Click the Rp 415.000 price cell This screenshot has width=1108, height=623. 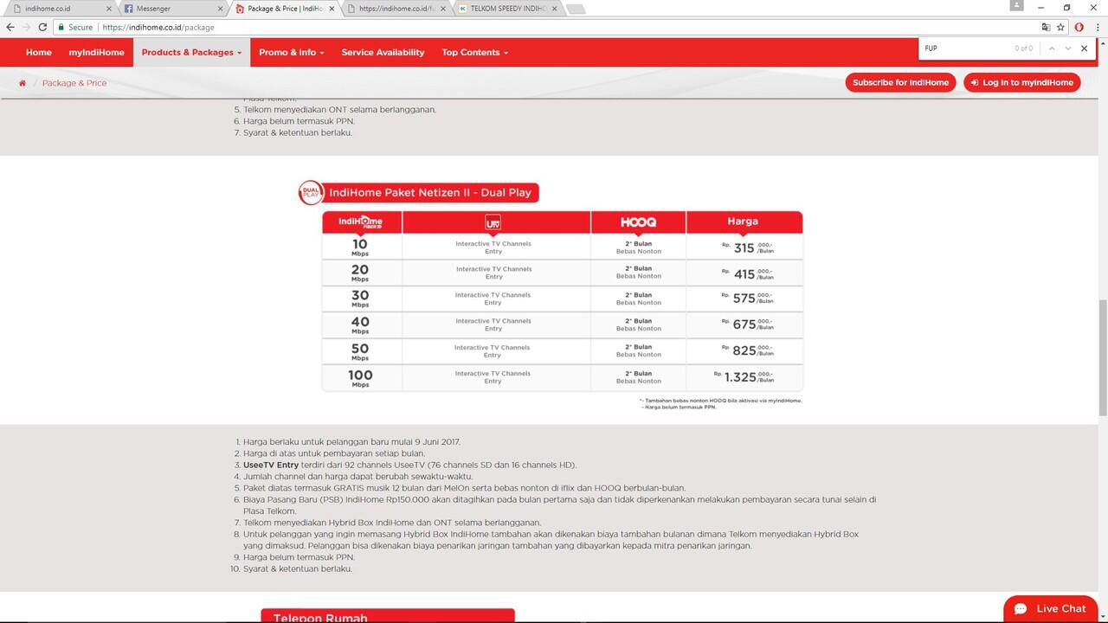pos(744,273)
